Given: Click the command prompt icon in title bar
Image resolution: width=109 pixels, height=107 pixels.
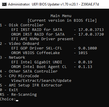Looking at the screenshot, I should click(x=4, y=4).
